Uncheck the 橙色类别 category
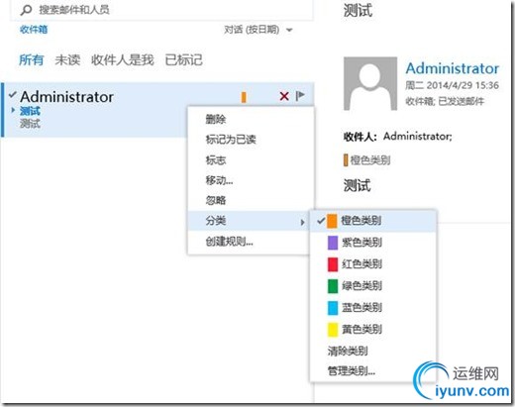 click(373, 221)
